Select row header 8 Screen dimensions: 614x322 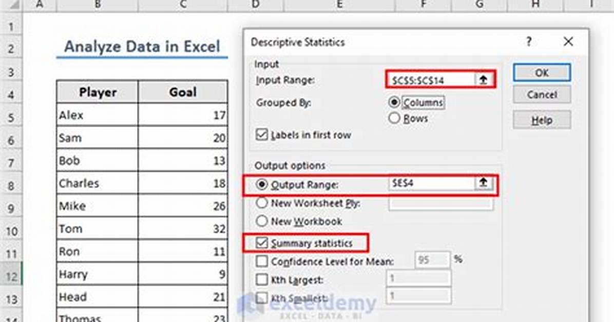click(11, 185)
